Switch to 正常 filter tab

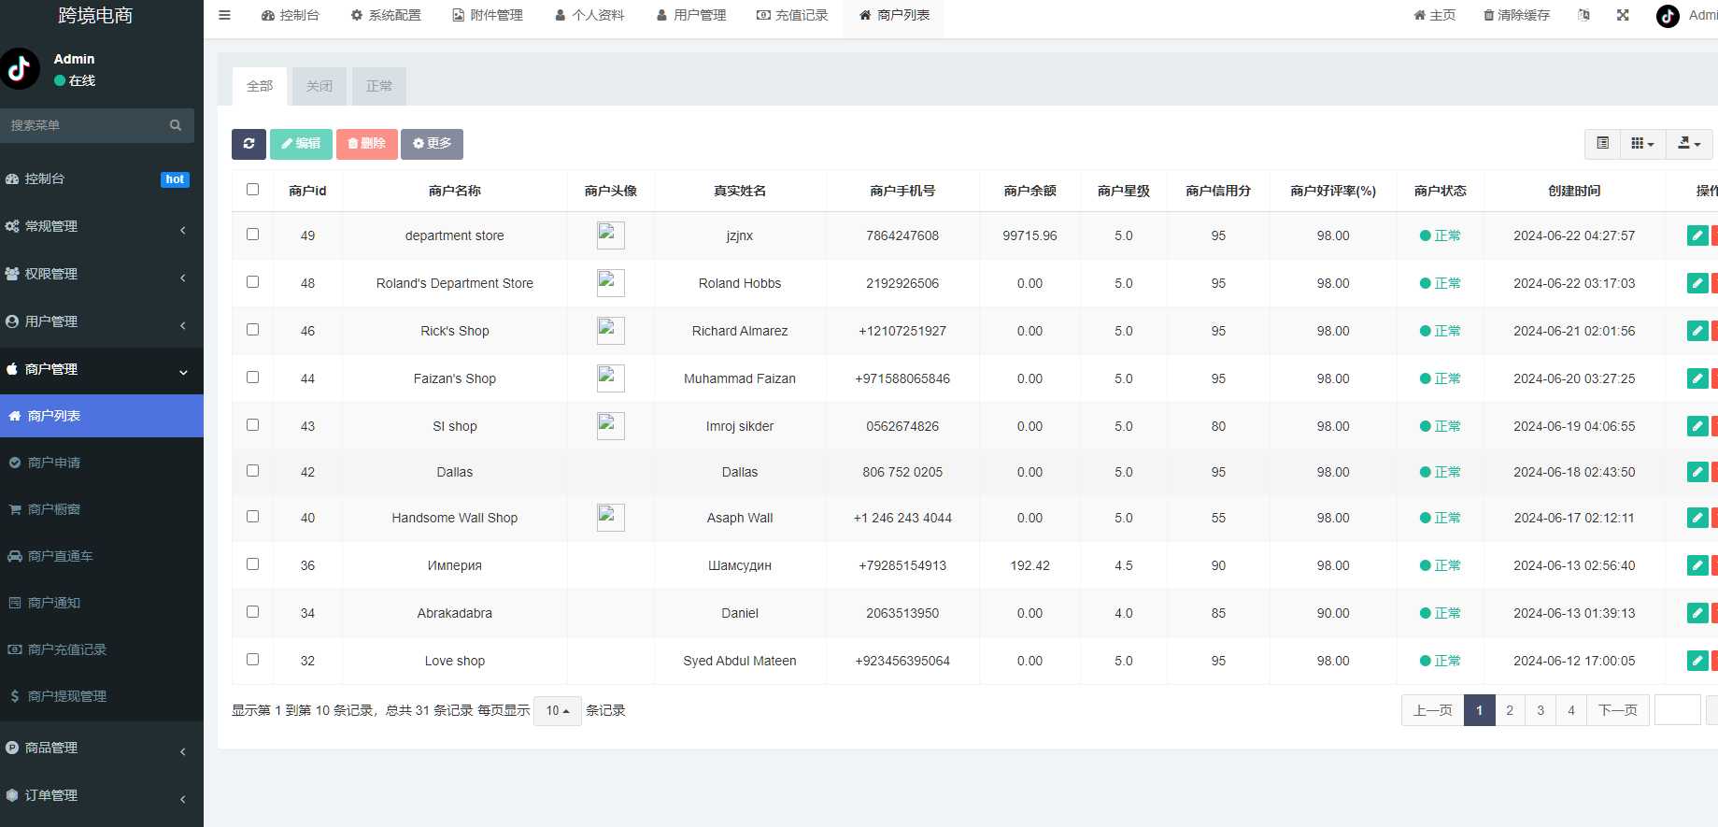pos(379,86)
